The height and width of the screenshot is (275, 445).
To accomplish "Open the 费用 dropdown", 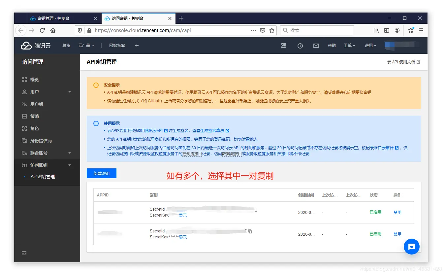I will tap(370, 46).
